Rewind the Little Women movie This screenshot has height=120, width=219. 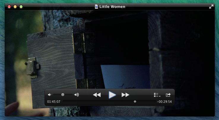pos(97,95)
